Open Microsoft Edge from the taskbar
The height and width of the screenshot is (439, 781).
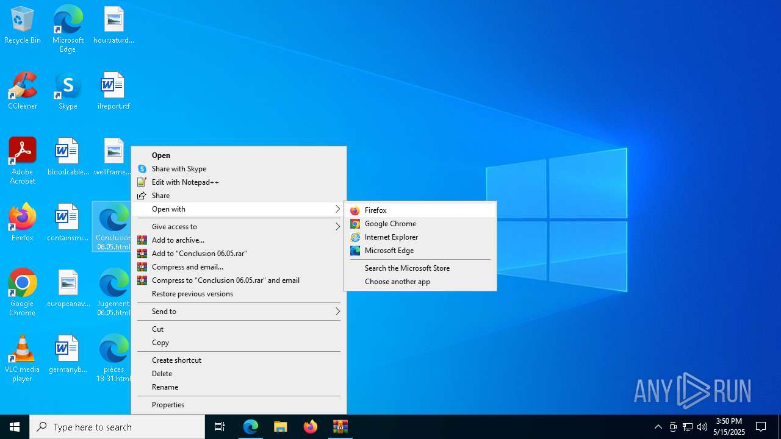(251, 427)
